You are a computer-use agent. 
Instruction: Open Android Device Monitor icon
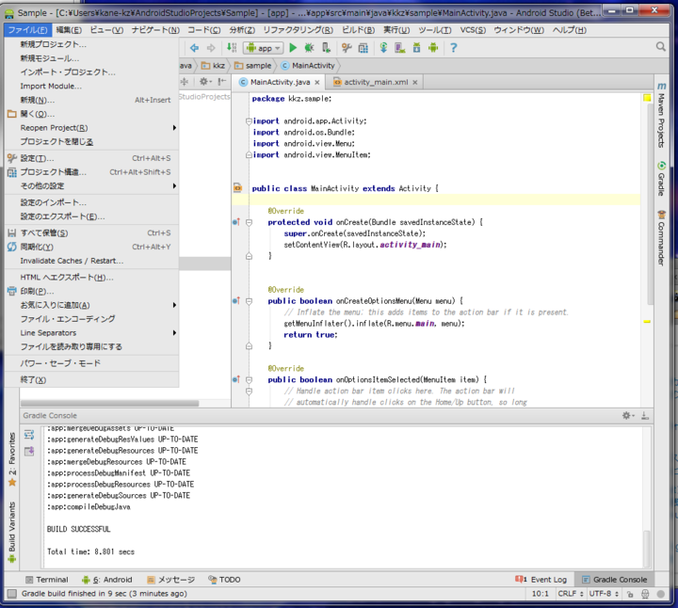click(433, 48)
